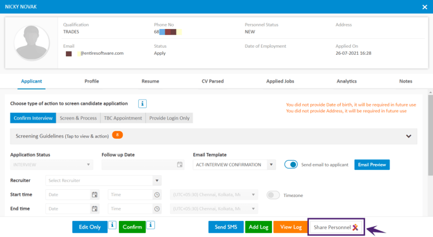433x237 pixels.
Task: Click the scrollbar up arrow
Action: click(430, 92)
